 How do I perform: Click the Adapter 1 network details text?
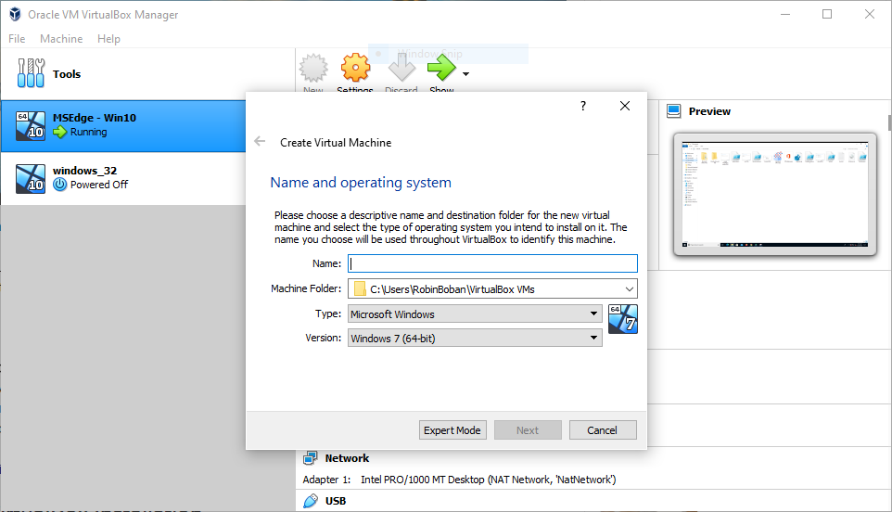click(459, 480)
